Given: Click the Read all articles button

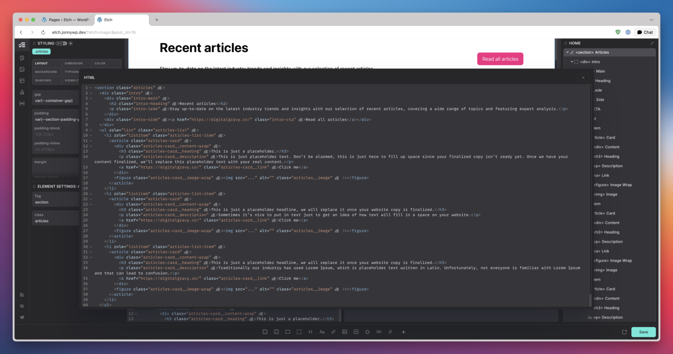Looking at the screenshot, I should tap(500, 59).
